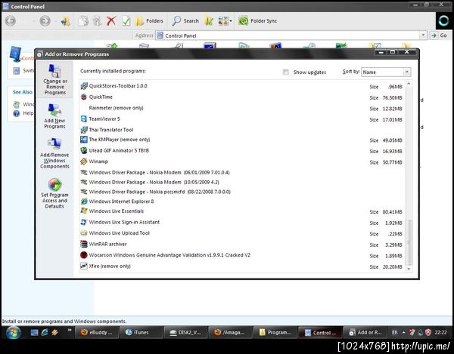Open Add New Programs

pos(54,116)
